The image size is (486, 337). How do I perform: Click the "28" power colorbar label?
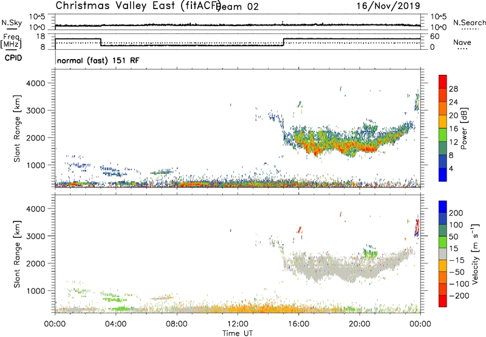[453, 89]
